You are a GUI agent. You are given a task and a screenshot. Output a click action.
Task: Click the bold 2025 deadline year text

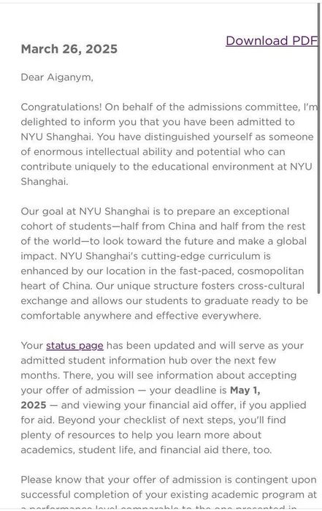tap(34, 405)
